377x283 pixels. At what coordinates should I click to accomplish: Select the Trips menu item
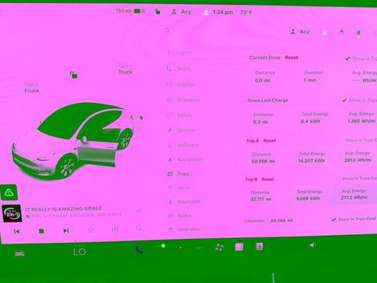[x=178, y=174]
